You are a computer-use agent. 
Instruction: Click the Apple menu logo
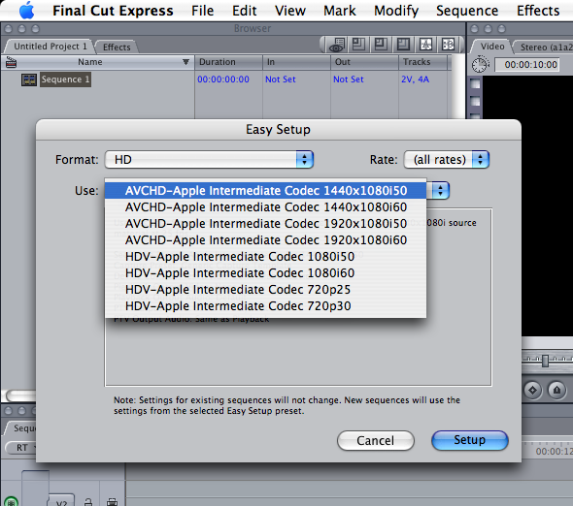click(26, 11)
